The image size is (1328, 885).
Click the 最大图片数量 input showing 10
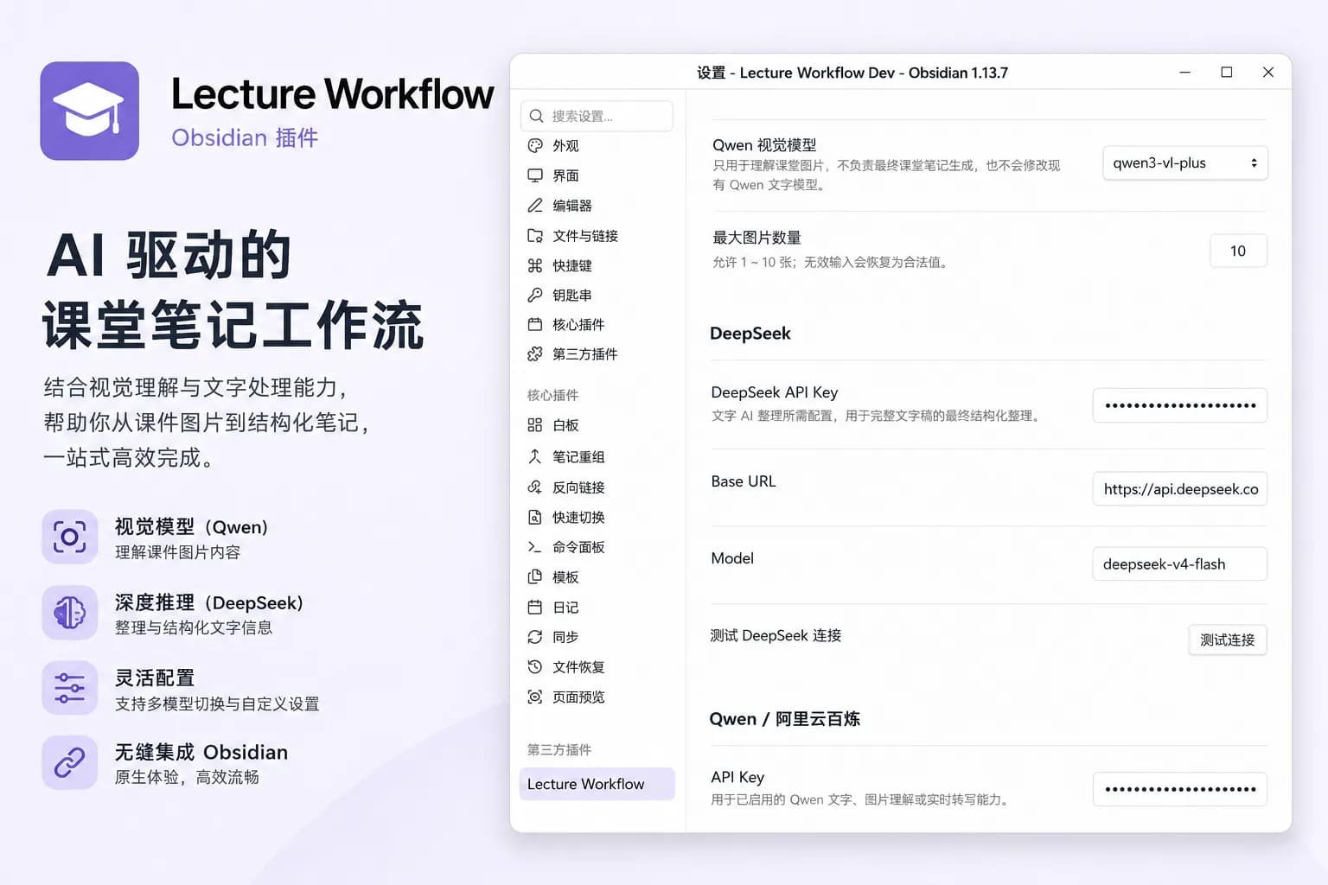(x=1238, y=251)
